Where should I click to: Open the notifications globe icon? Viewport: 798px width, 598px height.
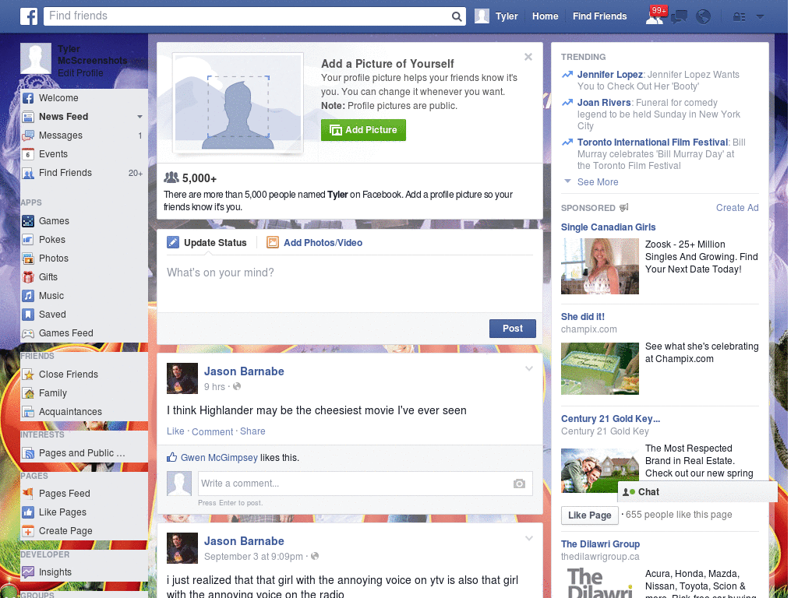pos(704,17)
